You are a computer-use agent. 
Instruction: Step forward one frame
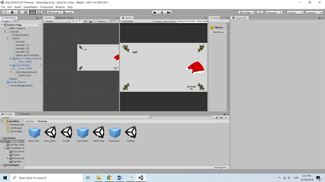coord(169,13)
